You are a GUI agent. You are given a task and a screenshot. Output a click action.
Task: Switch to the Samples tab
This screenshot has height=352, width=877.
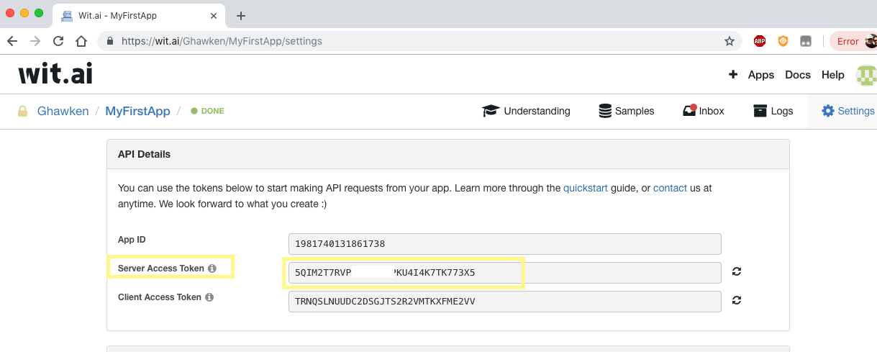click(626, 111)
